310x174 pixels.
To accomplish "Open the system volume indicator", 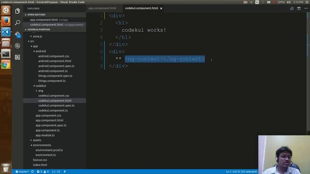I will coord(289,2).
